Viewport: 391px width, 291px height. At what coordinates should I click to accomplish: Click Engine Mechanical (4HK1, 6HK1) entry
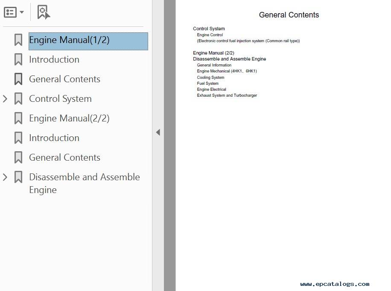click(227, 71)
